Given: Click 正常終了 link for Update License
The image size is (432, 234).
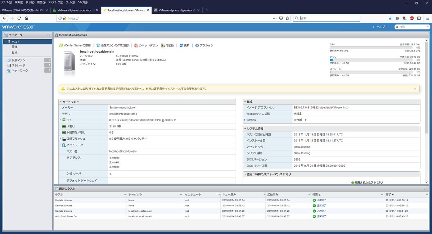Looking at the screenshot, I should click(x=321, y=200).
